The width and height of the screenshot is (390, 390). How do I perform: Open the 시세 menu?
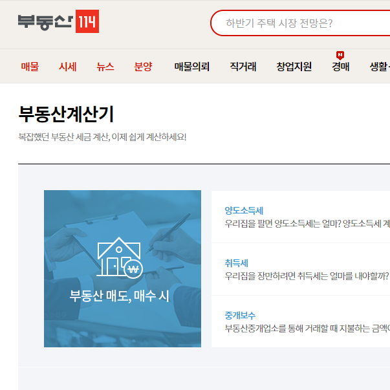pyautogui.click(x=68, y=67)
